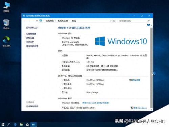Open Remote settings from the sidebar

point(30,38)
